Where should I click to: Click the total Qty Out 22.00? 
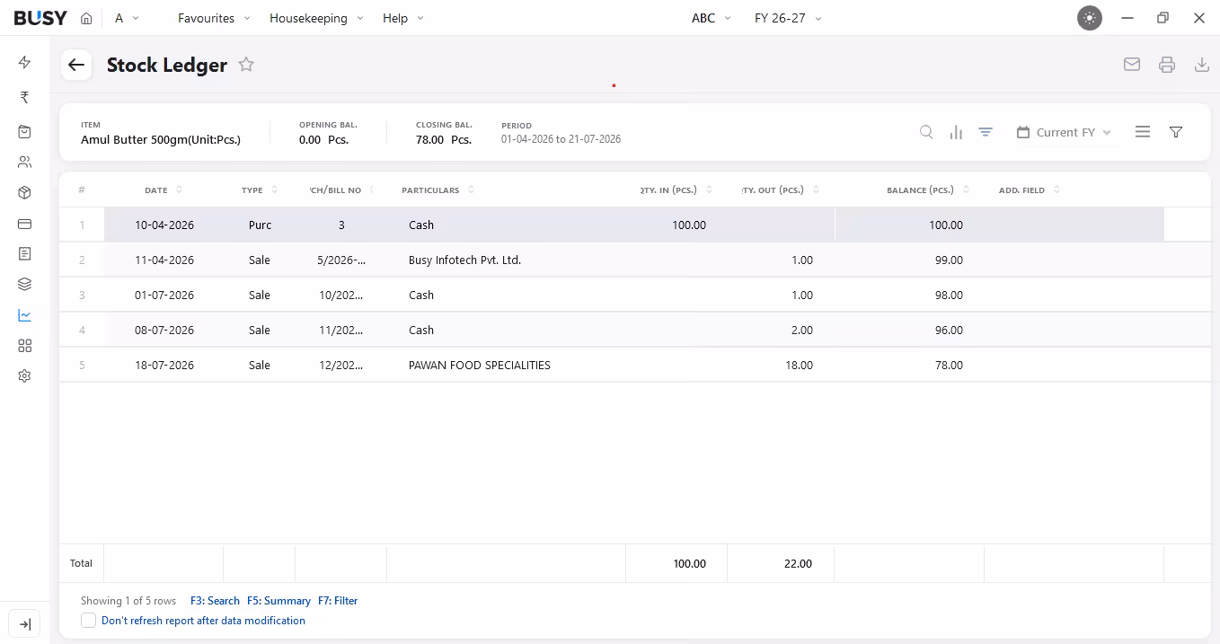point(798,564)
